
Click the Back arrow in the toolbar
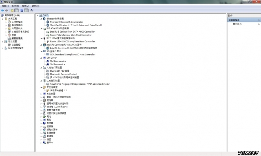click(2, 11)
